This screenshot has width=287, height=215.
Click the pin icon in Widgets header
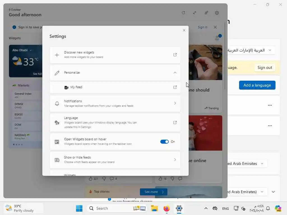click(206, 13)
